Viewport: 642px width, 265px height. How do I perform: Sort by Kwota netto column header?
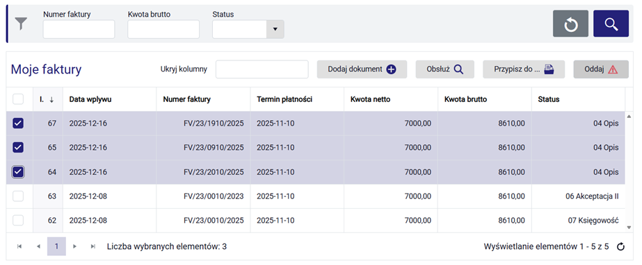(391, 99)
